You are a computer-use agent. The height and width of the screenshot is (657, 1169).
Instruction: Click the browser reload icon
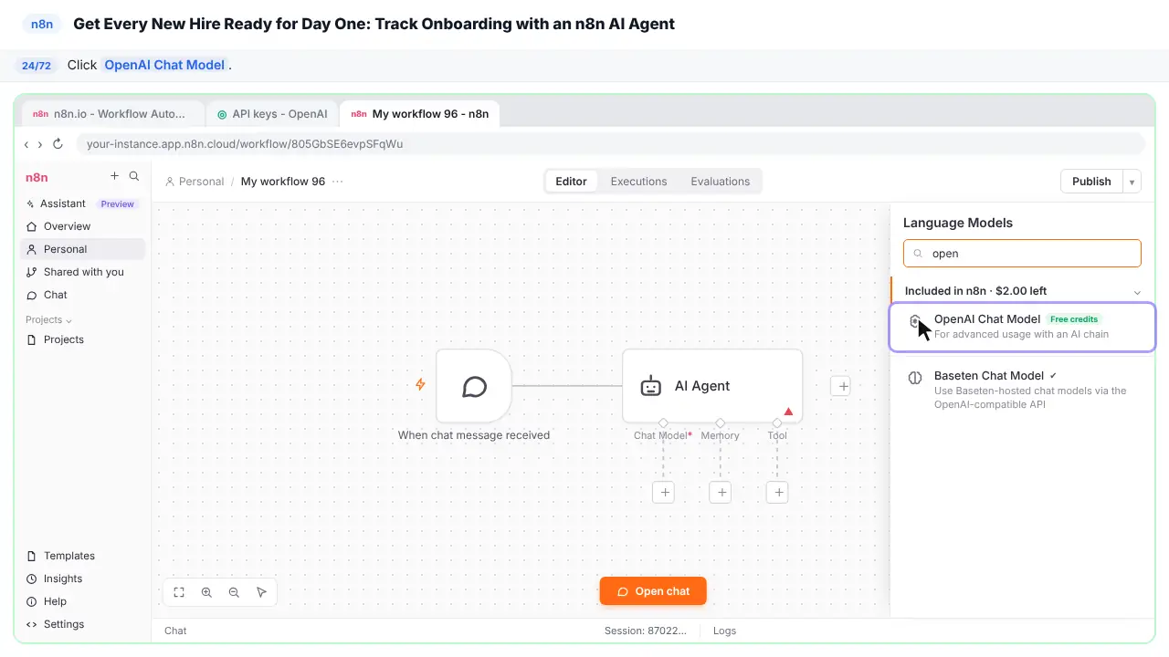58,144
